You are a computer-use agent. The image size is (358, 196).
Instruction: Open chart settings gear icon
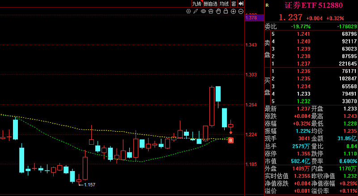point(188,11)
